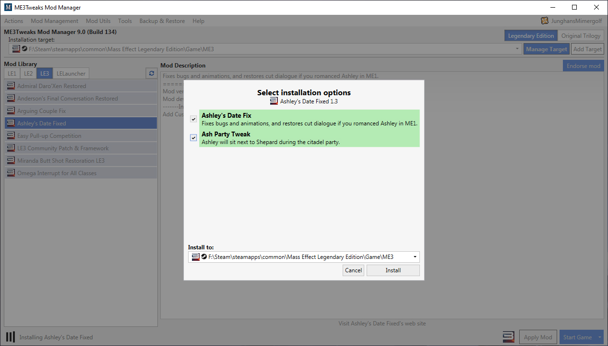
Task: Open the Mod Utils menu
Action: tap(98, 21)
